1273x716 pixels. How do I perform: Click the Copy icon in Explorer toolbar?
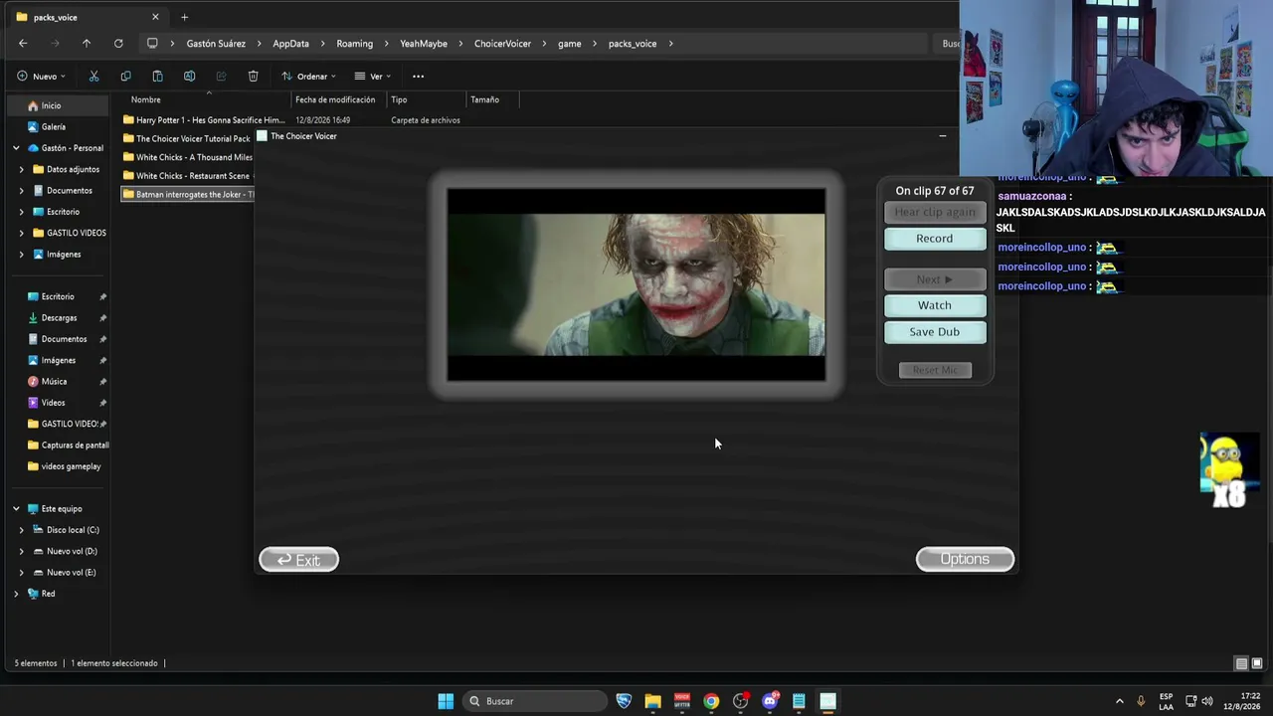click(125, 77)
